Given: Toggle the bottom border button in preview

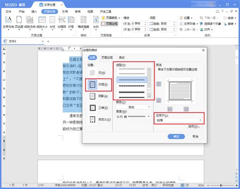Looking at the screenshot, I should [158, 100].
